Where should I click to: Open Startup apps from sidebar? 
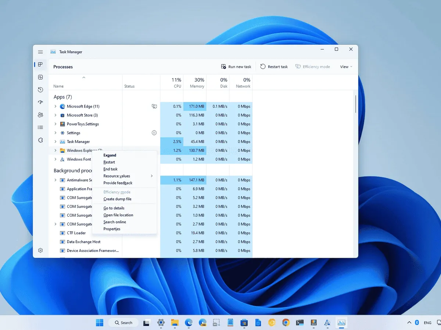coord(40,102)
